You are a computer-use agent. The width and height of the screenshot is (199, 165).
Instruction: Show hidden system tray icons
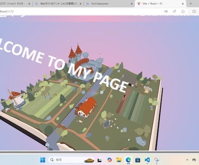coord(187,160)
